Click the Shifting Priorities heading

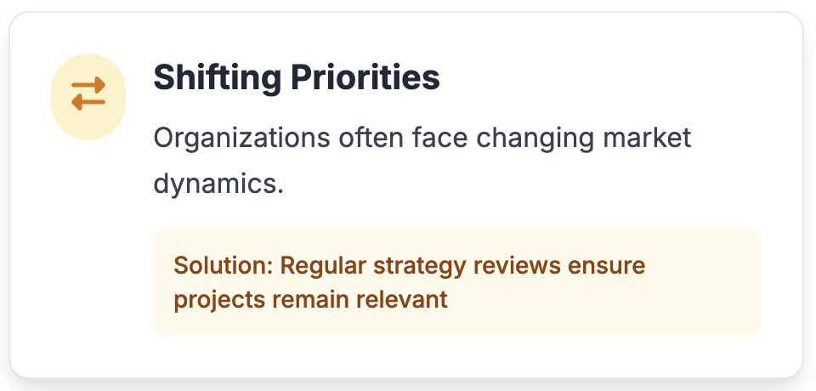(297, 78)
